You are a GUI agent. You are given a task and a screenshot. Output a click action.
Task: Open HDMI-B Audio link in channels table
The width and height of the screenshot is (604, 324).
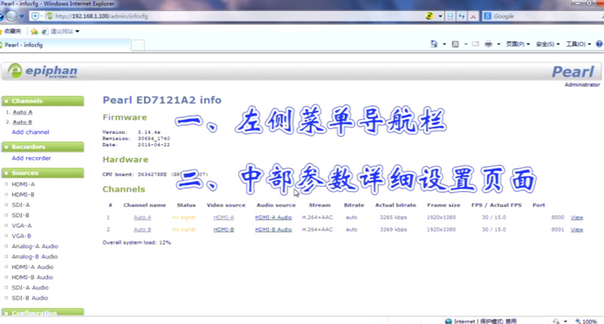pyautogui.click(x=273, y=229)
